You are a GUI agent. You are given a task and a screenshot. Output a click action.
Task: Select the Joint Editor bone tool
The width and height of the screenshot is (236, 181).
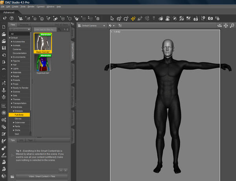pos(147,18)
